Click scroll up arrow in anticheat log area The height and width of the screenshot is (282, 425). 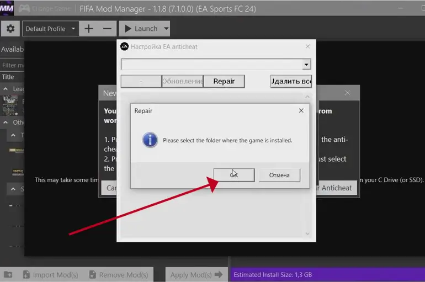click(x=307, y=97)
